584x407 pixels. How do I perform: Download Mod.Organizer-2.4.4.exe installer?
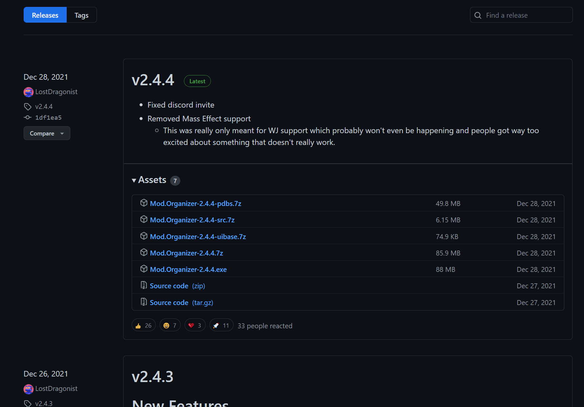pyautogui.click(x=188, y=269)
